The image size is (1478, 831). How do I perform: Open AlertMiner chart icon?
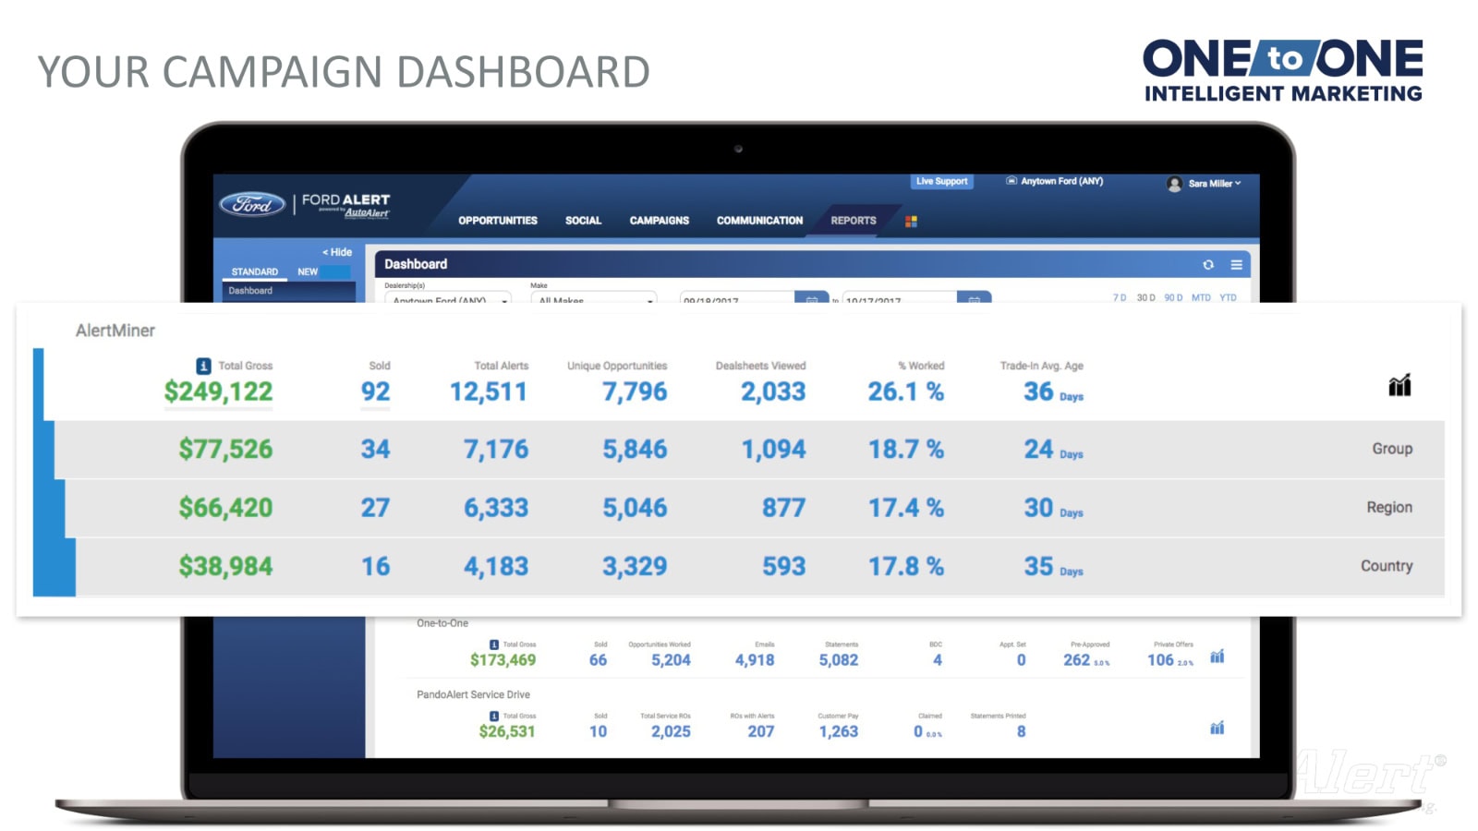point(1399,385)
